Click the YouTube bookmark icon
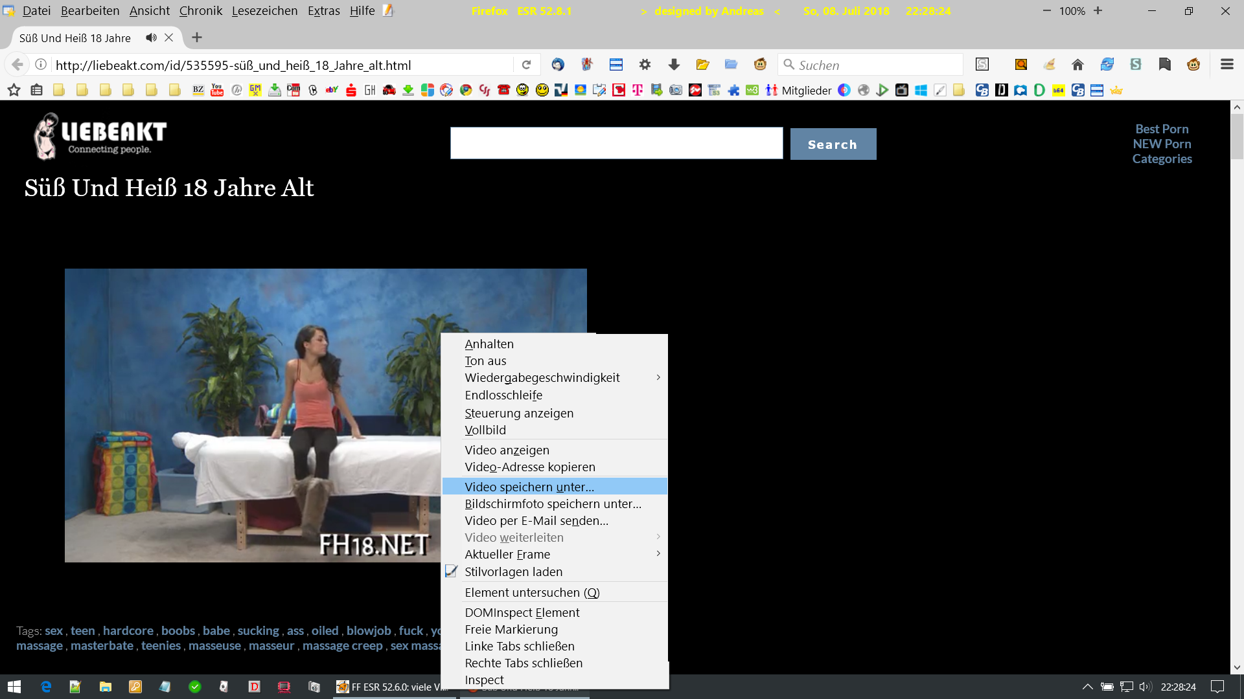 click(217, 91)
